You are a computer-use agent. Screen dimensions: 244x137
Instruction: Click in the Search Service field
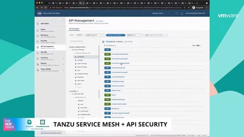point(84,41)
